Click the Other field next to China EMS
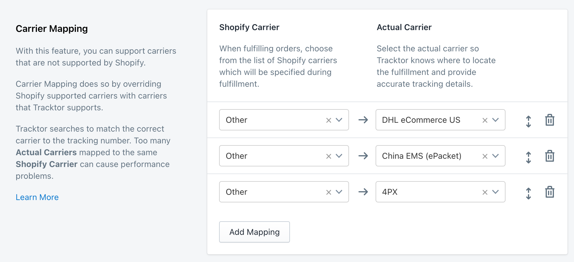Image resolution: width=574 pixels, height=262 pixels. click(x=272, y=156)
